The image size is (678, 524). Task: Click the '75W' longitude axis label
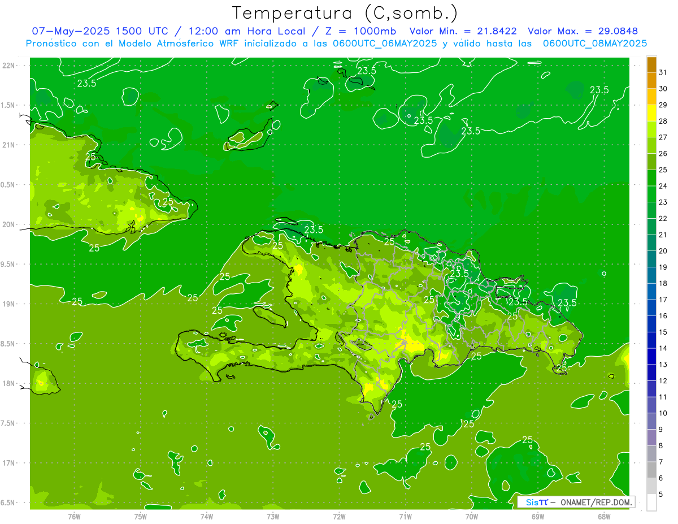140,516
